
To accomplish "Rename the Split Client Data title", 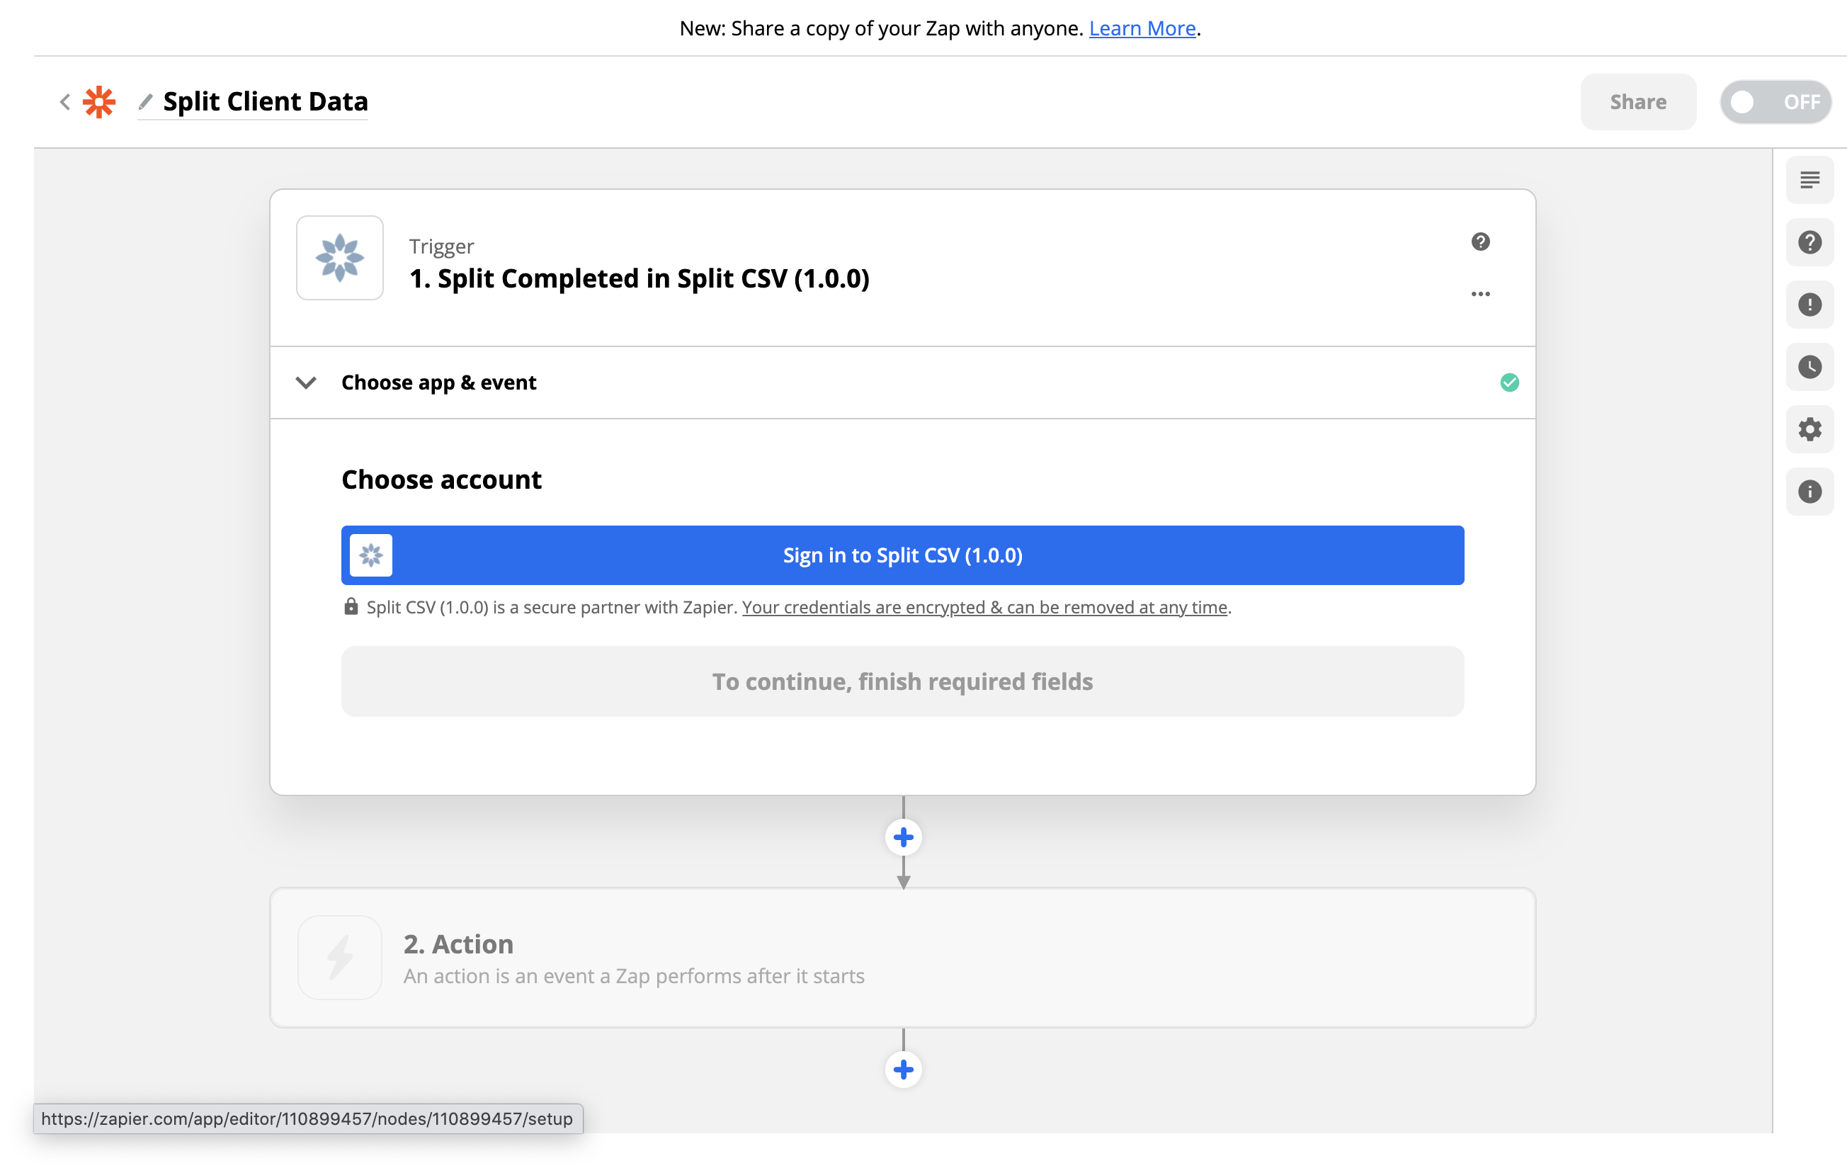I will pyautogui.click(x=266, y=101).
